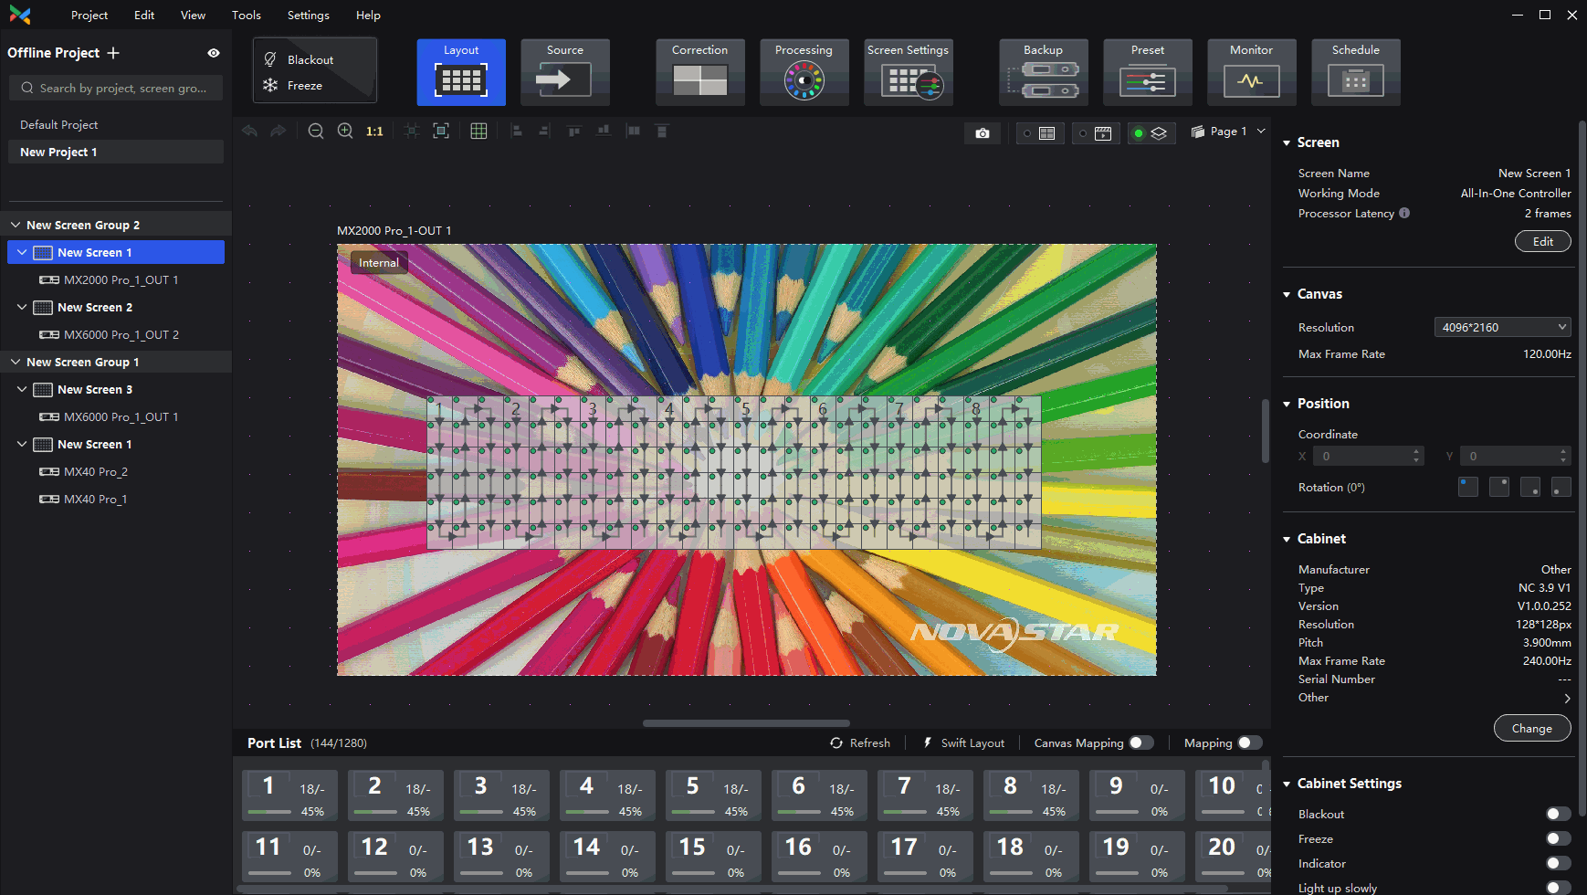This screenshot has height=895, width=1587.
Task: Click the fit-to-screen frame icon
Action: point(441,132)
